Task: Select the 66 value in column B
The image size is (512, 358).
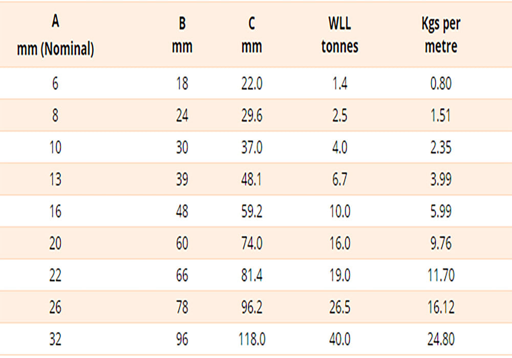Action: pyautogui.click(x=182, y=275)
